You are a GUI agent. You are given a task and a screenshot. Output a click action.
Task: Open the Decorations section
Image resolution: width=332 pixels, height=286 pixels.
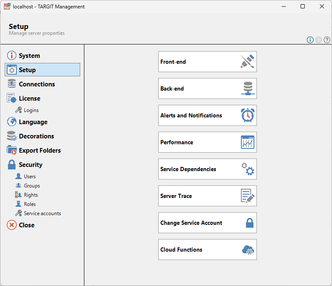pos(42,136)
